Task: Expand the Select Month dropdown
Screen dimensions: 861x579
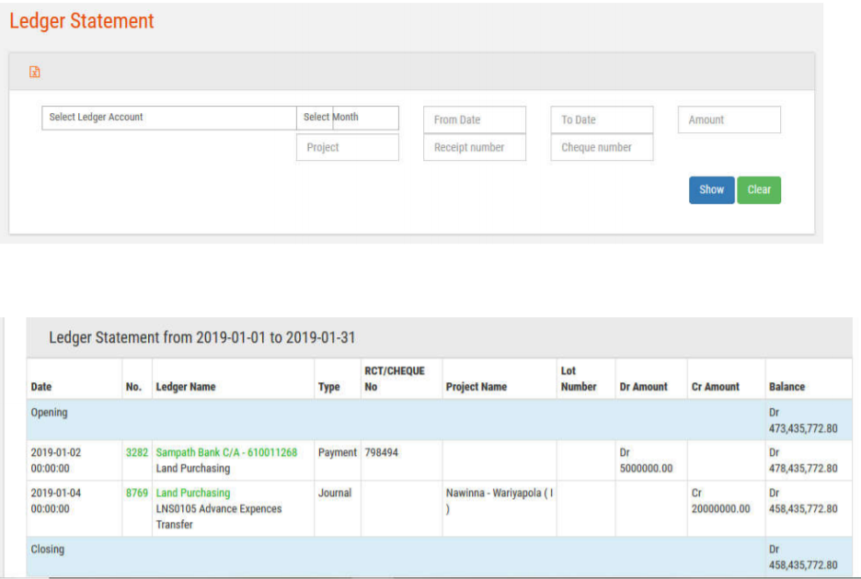Action: (x=349, y=118)
